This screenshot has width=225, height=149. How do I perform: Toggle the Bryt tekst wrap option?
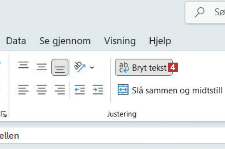click(144, 68)
